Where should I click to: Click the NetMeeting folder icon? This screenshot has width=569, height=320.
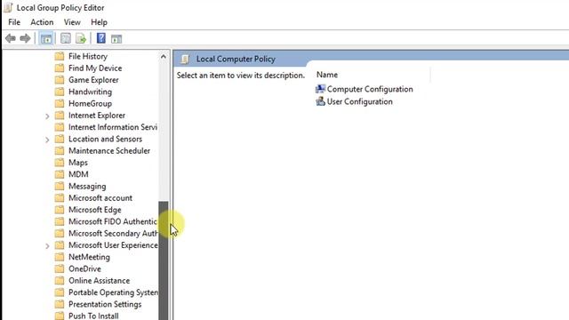(60, 257)
